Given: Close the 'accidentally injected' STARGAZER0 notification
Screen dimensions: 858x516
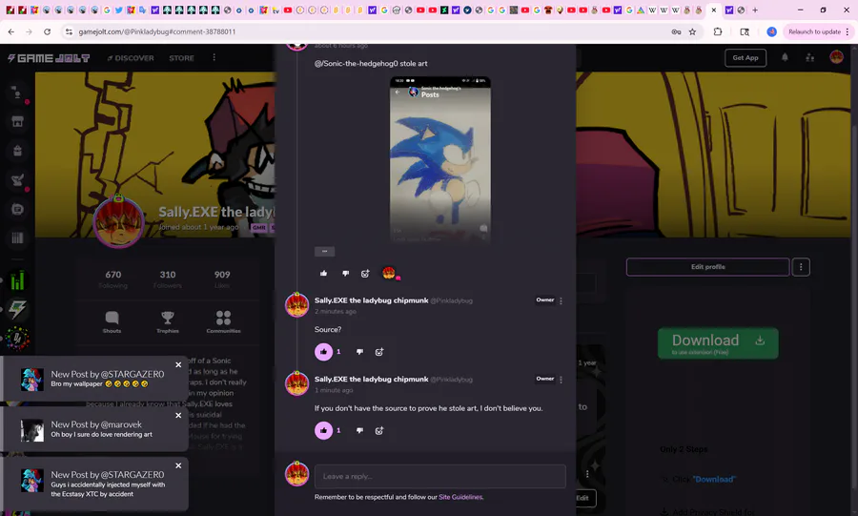Looking at the screenshot, I should [x=178, y=465].
